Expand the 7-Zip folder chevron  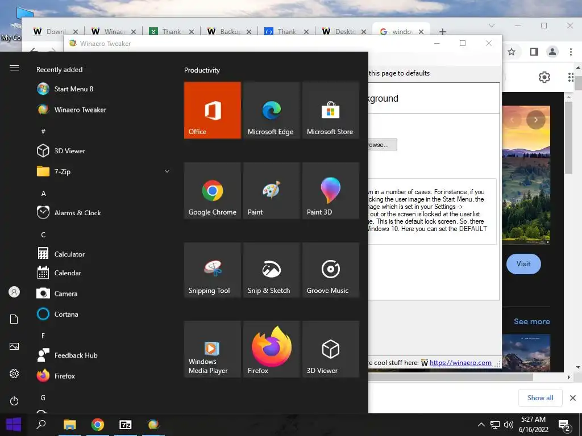(x=167, y=171)
